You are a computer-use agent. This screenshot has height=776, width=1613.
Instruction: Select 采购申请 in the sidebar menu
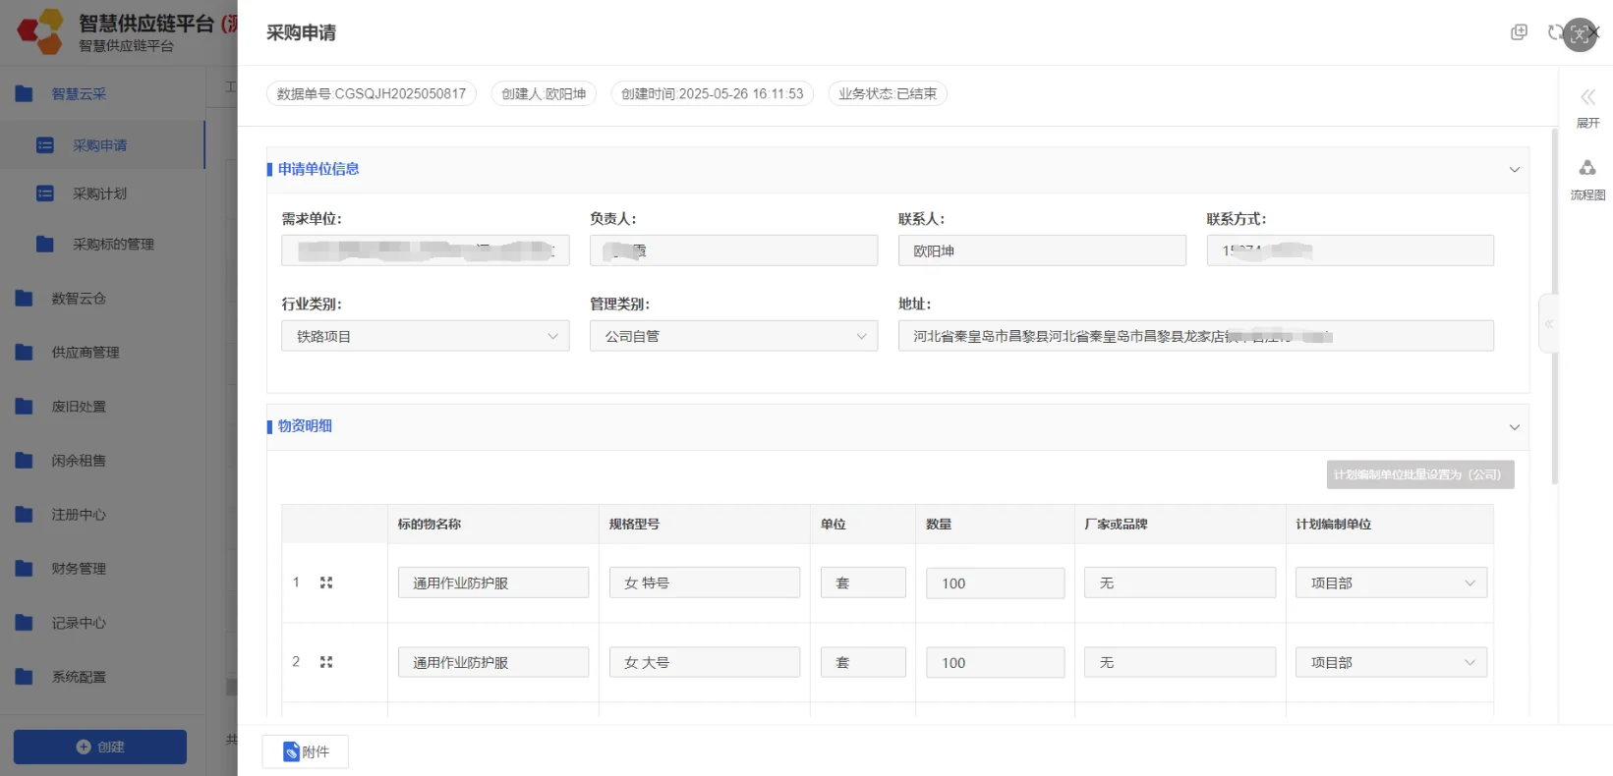pyautogui.click(x=102, y=145)
